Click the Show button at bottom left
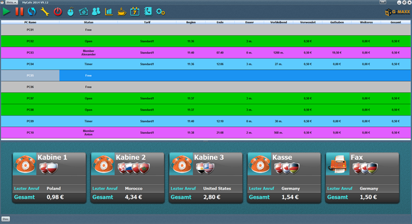Image resolution: width=412 pixels, height=224 pixels. 5,219
